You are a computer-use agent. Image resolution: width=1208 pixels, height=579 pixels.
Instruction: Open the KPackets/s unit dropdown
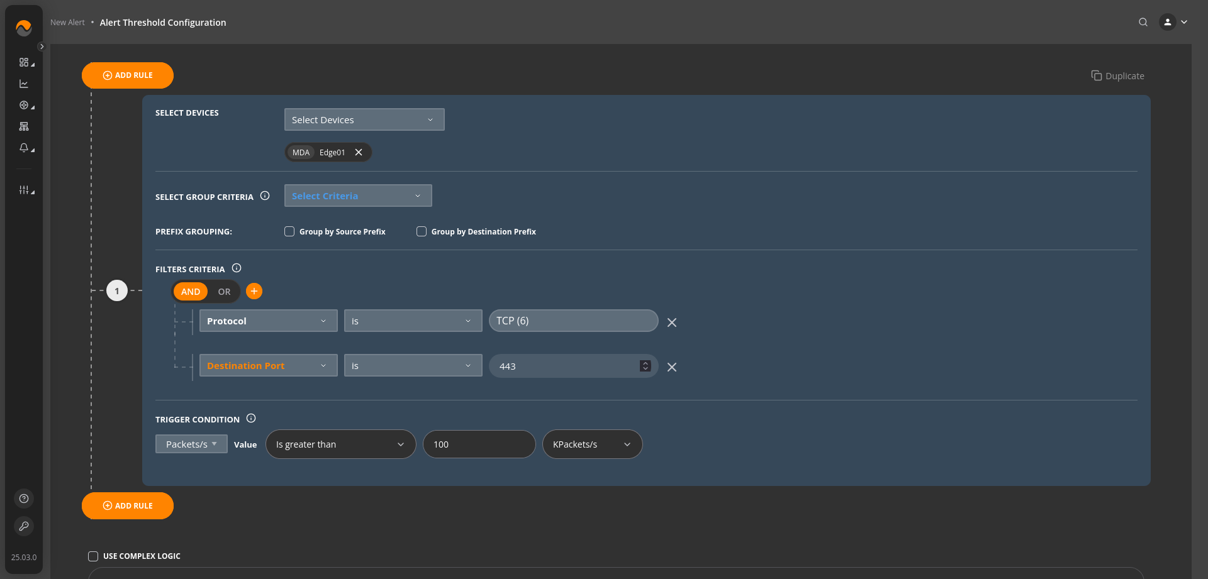[x=591, y=444]
